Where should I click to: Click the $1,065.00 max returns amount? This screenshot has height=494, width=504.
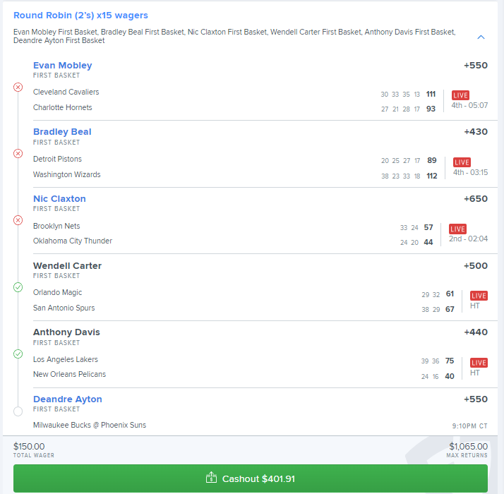[468, 447]
